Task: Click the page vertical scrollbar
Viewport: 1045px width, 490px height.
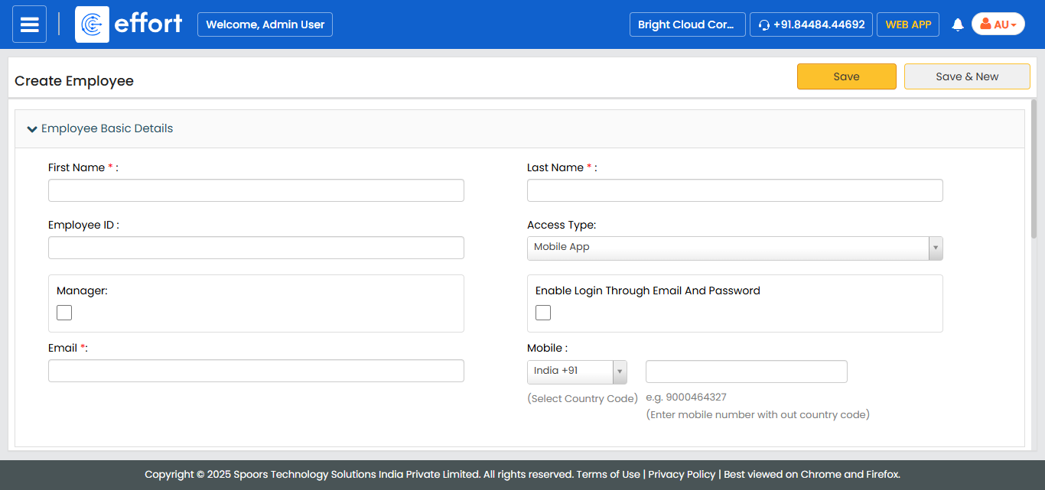Action: 1034,168
